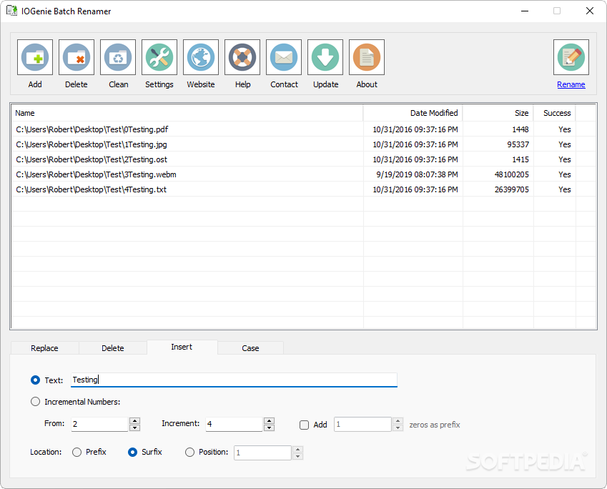Screen dimensions: 607x489
Task: Select the 1Testing.jpg file row
Action: [x=303, y=144]
